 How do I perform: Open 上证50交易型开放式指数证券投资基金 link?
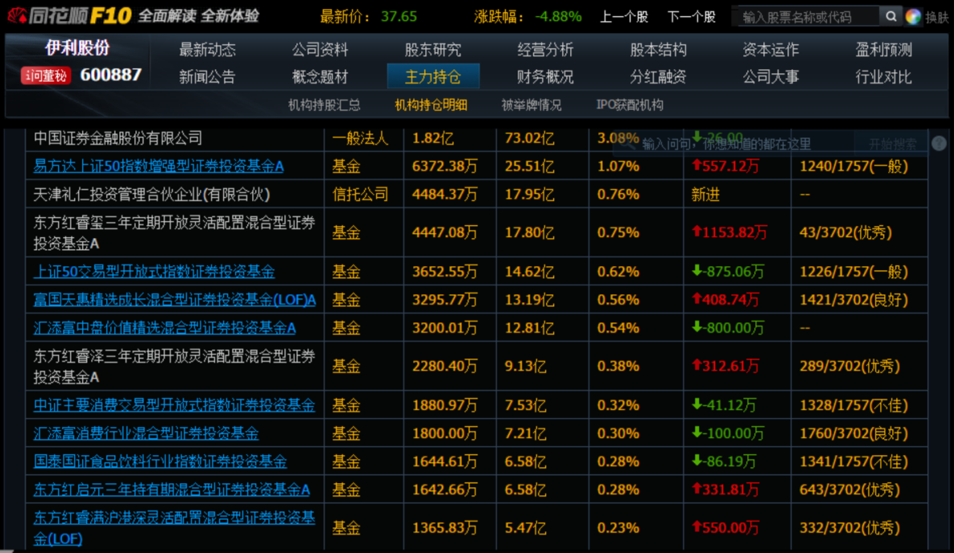point(154,271)
